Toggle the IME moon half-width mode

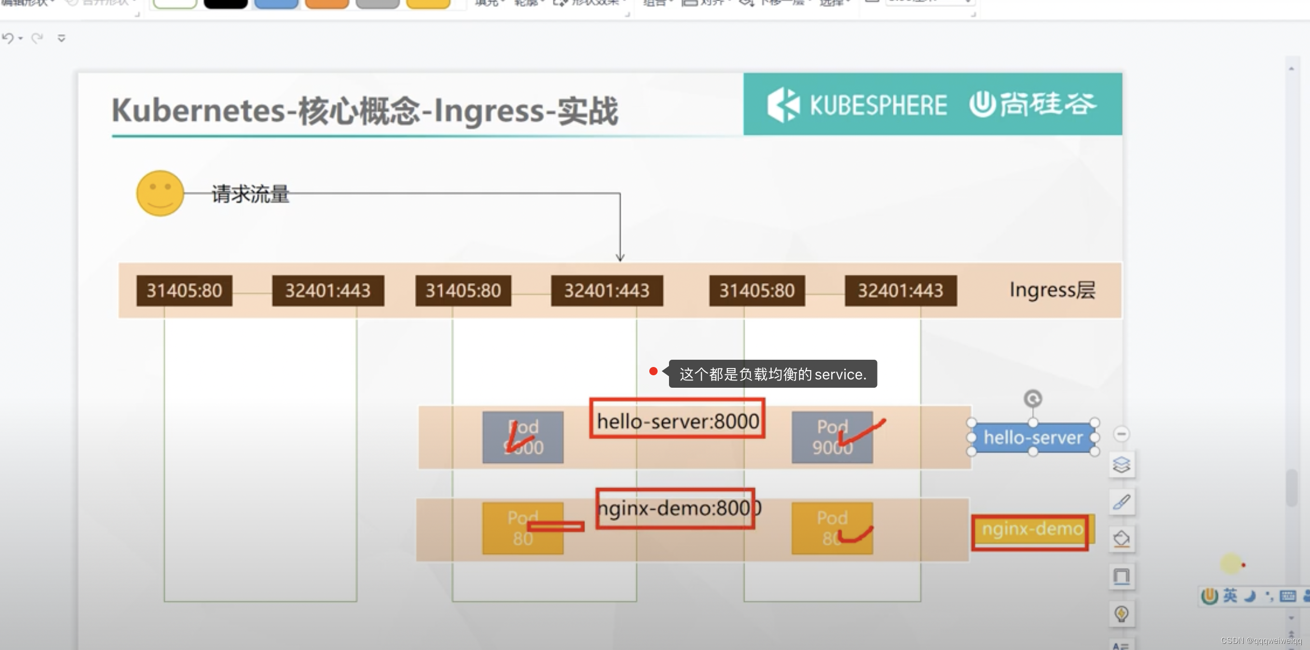(x=1250, y=596)
